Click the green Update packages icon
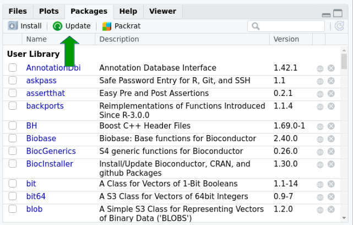353x225 pixels. click(x=57, y=26)
